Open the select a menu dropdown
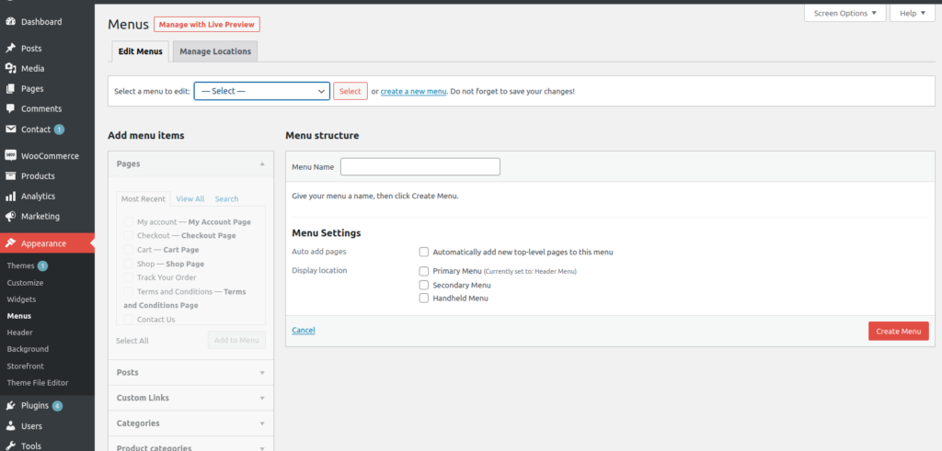This screenshot has width=942, height=451. (x=261, y=91)
